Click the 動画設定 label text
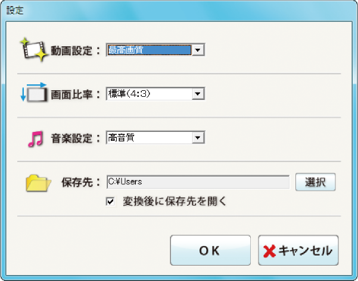 click(71, 50)
